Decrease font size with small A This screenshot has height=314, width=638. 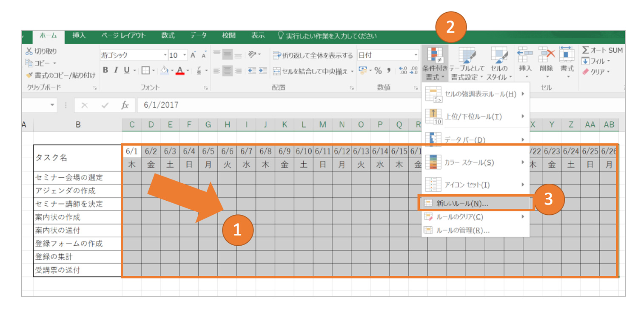(x=204, y=55)
